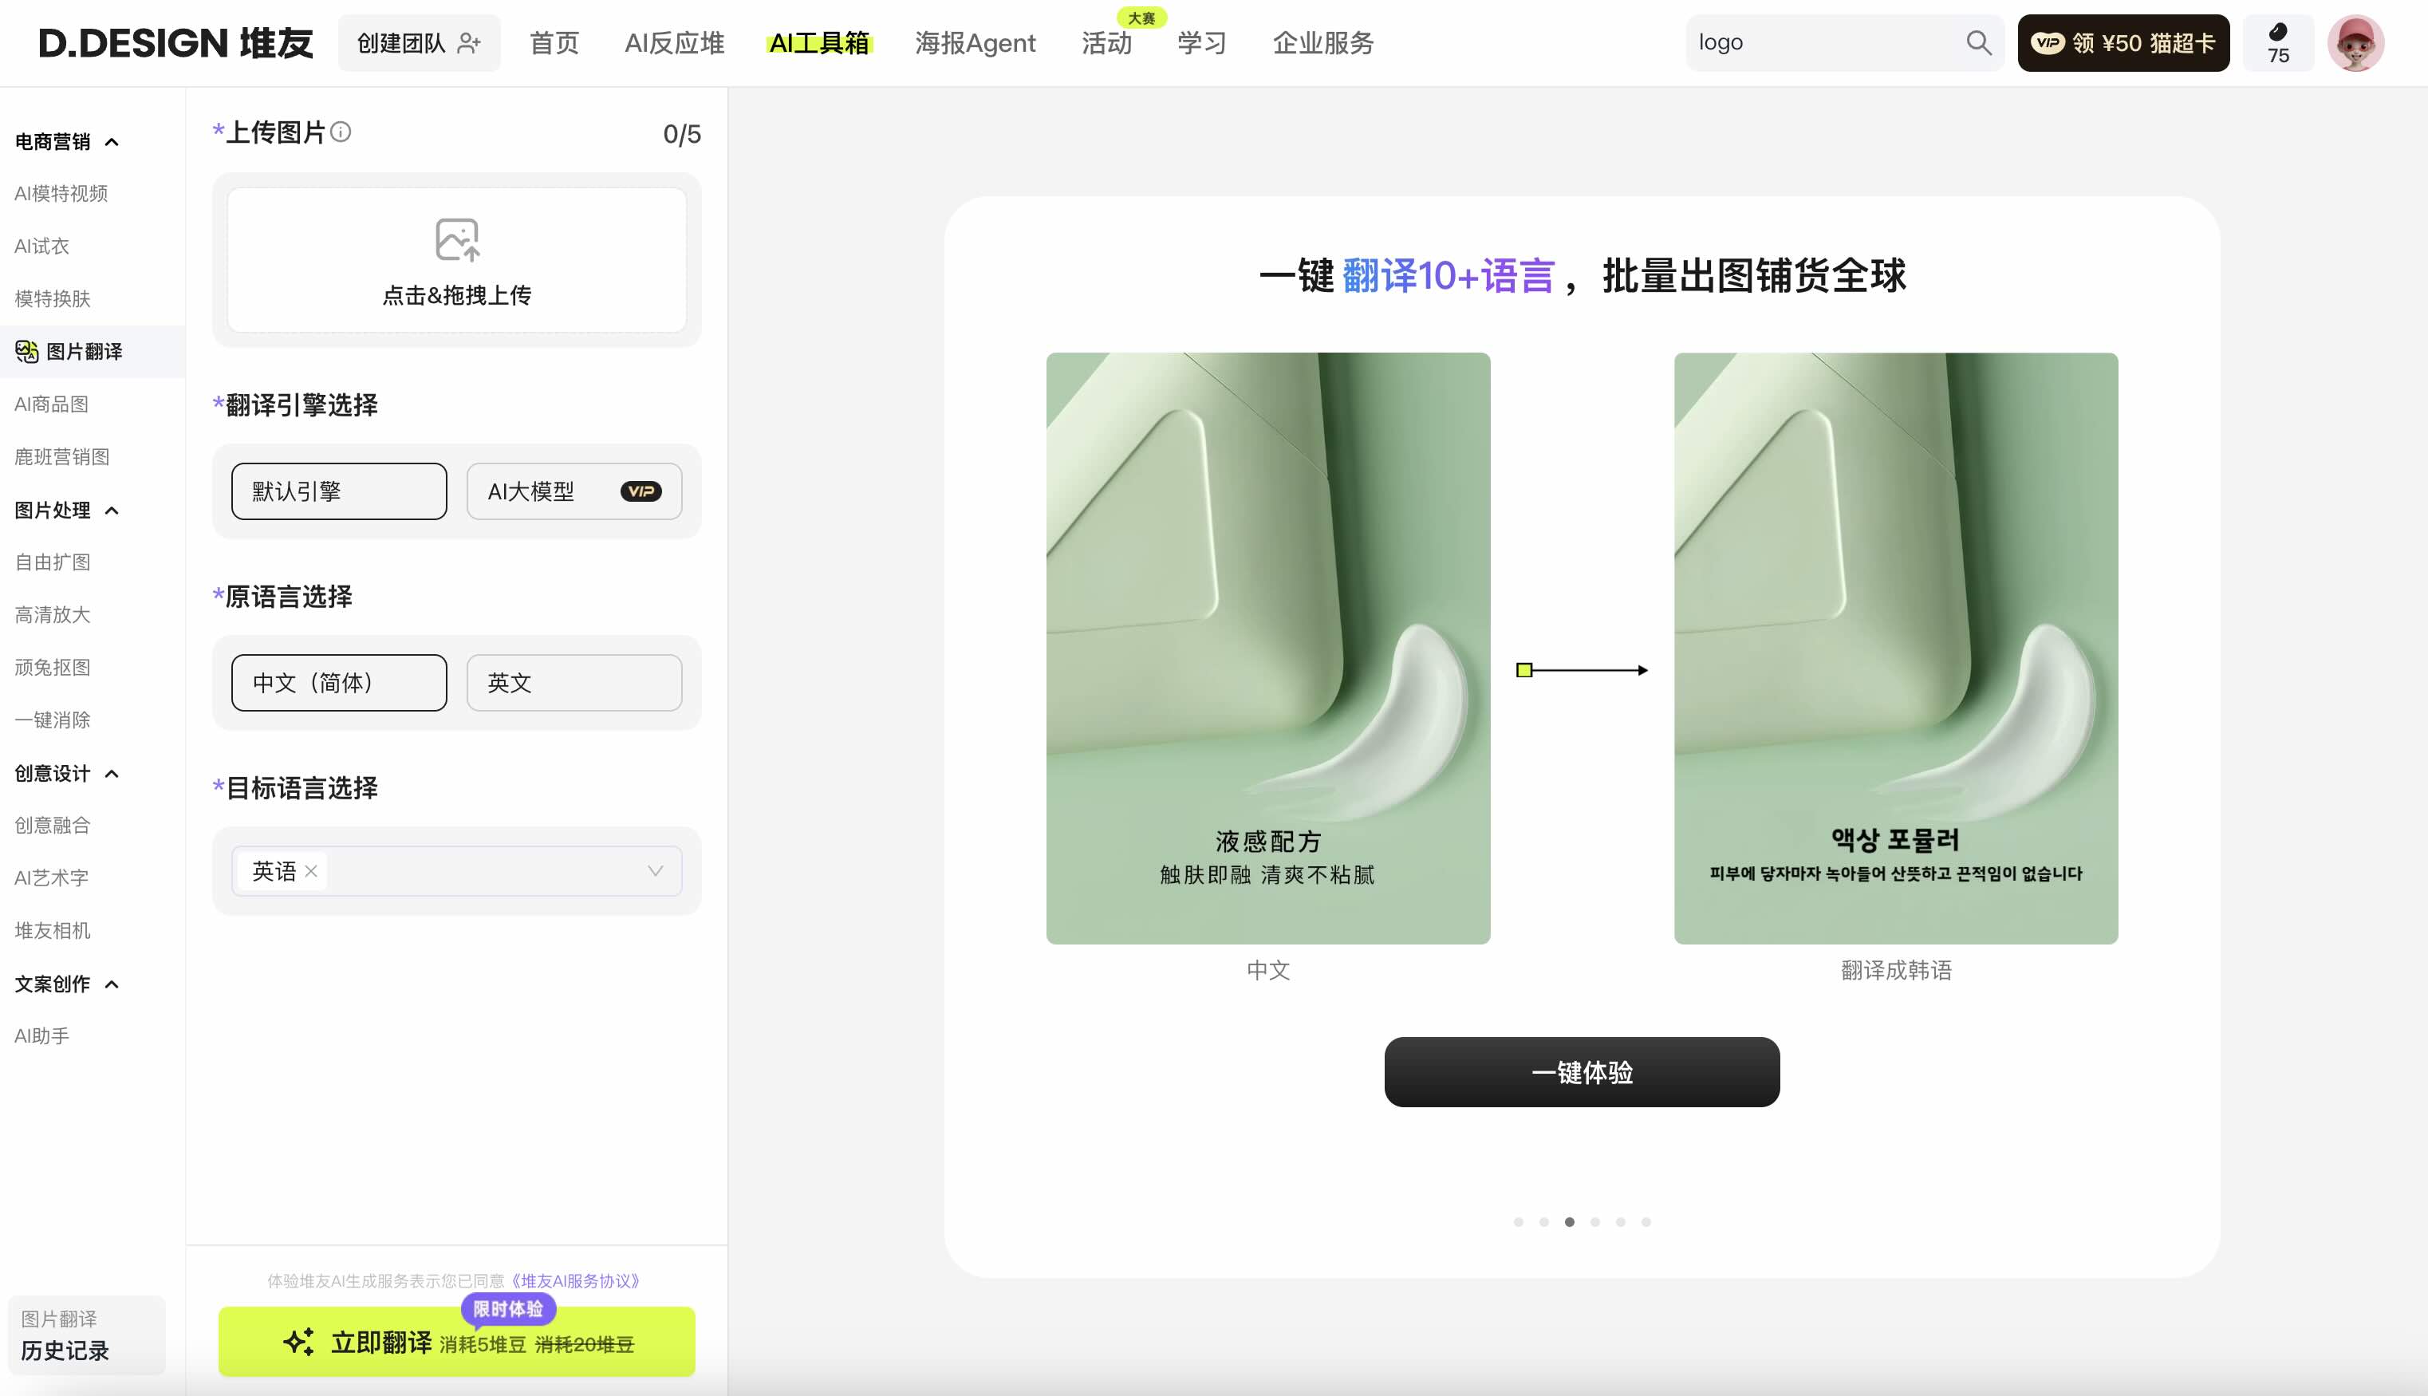Click the add-member icon on 创建团队
This screenshot has width=2428, height=1396.
click(469, 42)
